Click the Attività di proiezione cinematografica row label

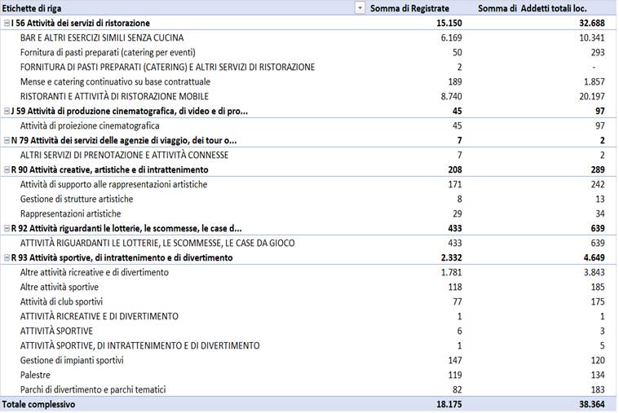[90, 126]
